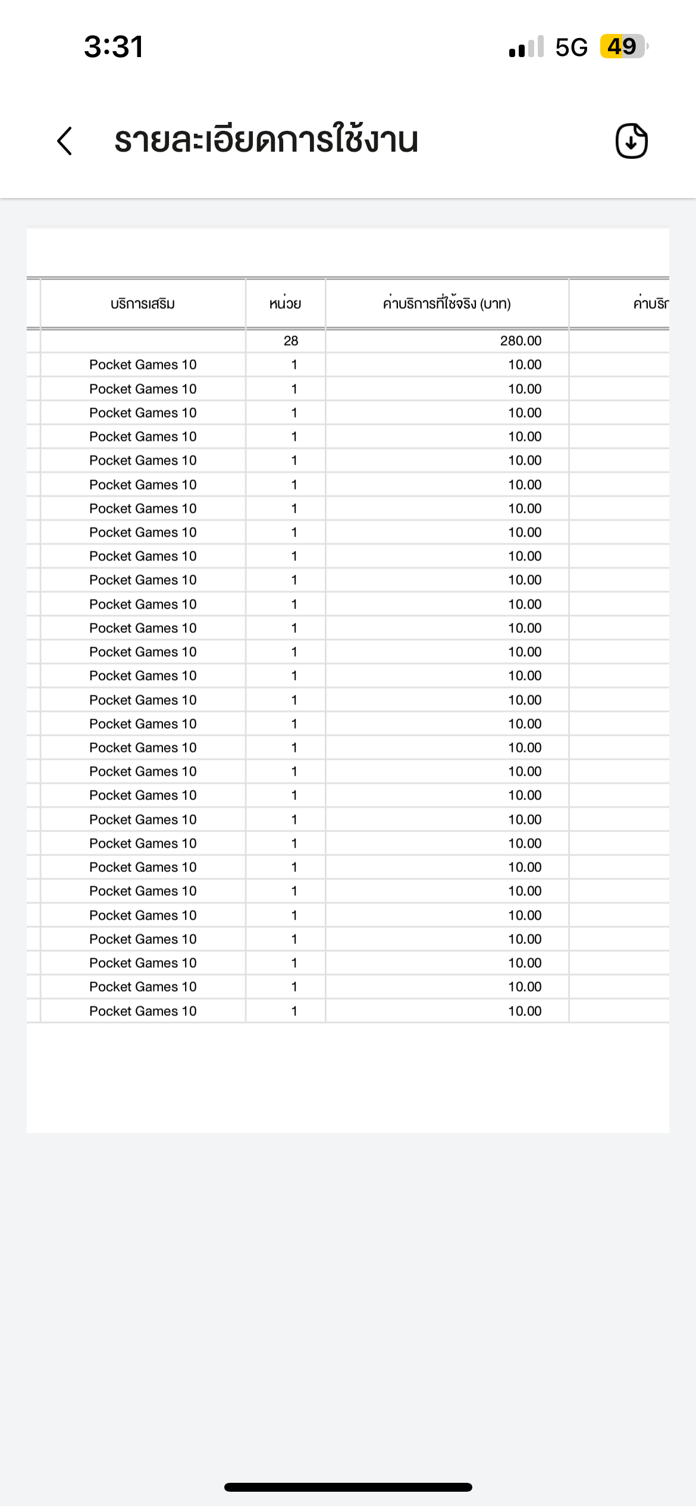Tap the รายละเอียดการใช้งาน page title
The height and width of the screenshot is (1506, 696).
(x=267, y=140)
